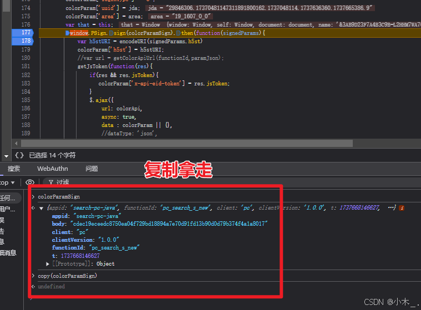Set breakpoint at line number 185
This screenshot has width=421, height=310.
click(x=26, y=100)
